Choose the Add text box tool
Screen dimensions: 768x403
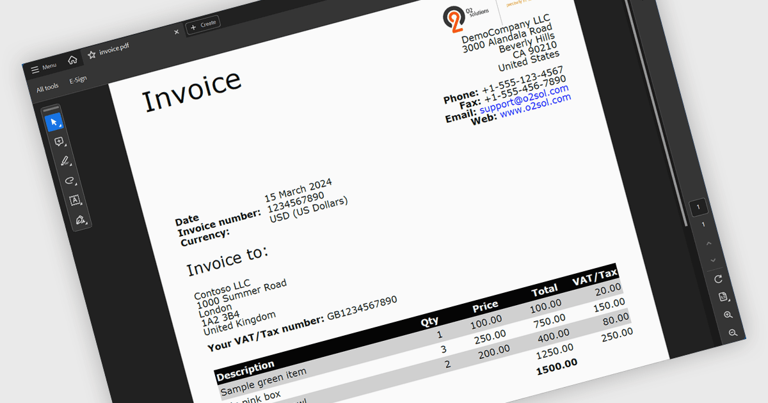75,200
